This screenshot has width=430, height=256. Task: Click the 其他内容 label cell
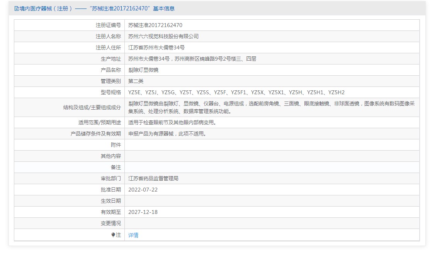70,156
